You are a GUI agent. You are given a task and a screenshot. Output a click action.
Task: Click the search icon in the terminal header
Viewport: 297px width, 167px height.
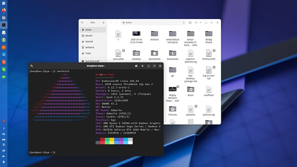(31, 66)
